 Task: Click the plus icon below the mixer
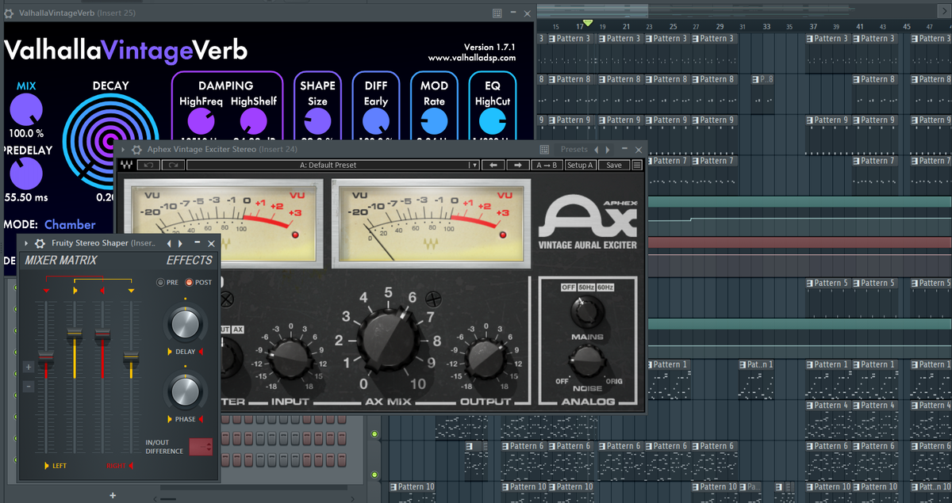point(113,495)
